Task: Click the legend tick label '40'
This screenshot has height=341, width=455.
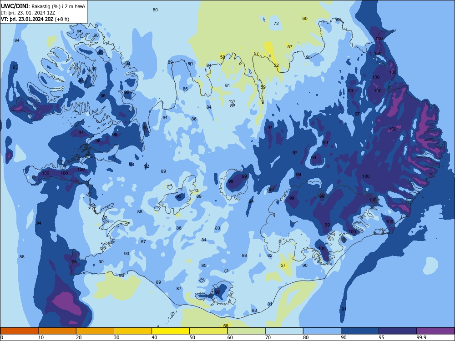Action: click(154, 337)
